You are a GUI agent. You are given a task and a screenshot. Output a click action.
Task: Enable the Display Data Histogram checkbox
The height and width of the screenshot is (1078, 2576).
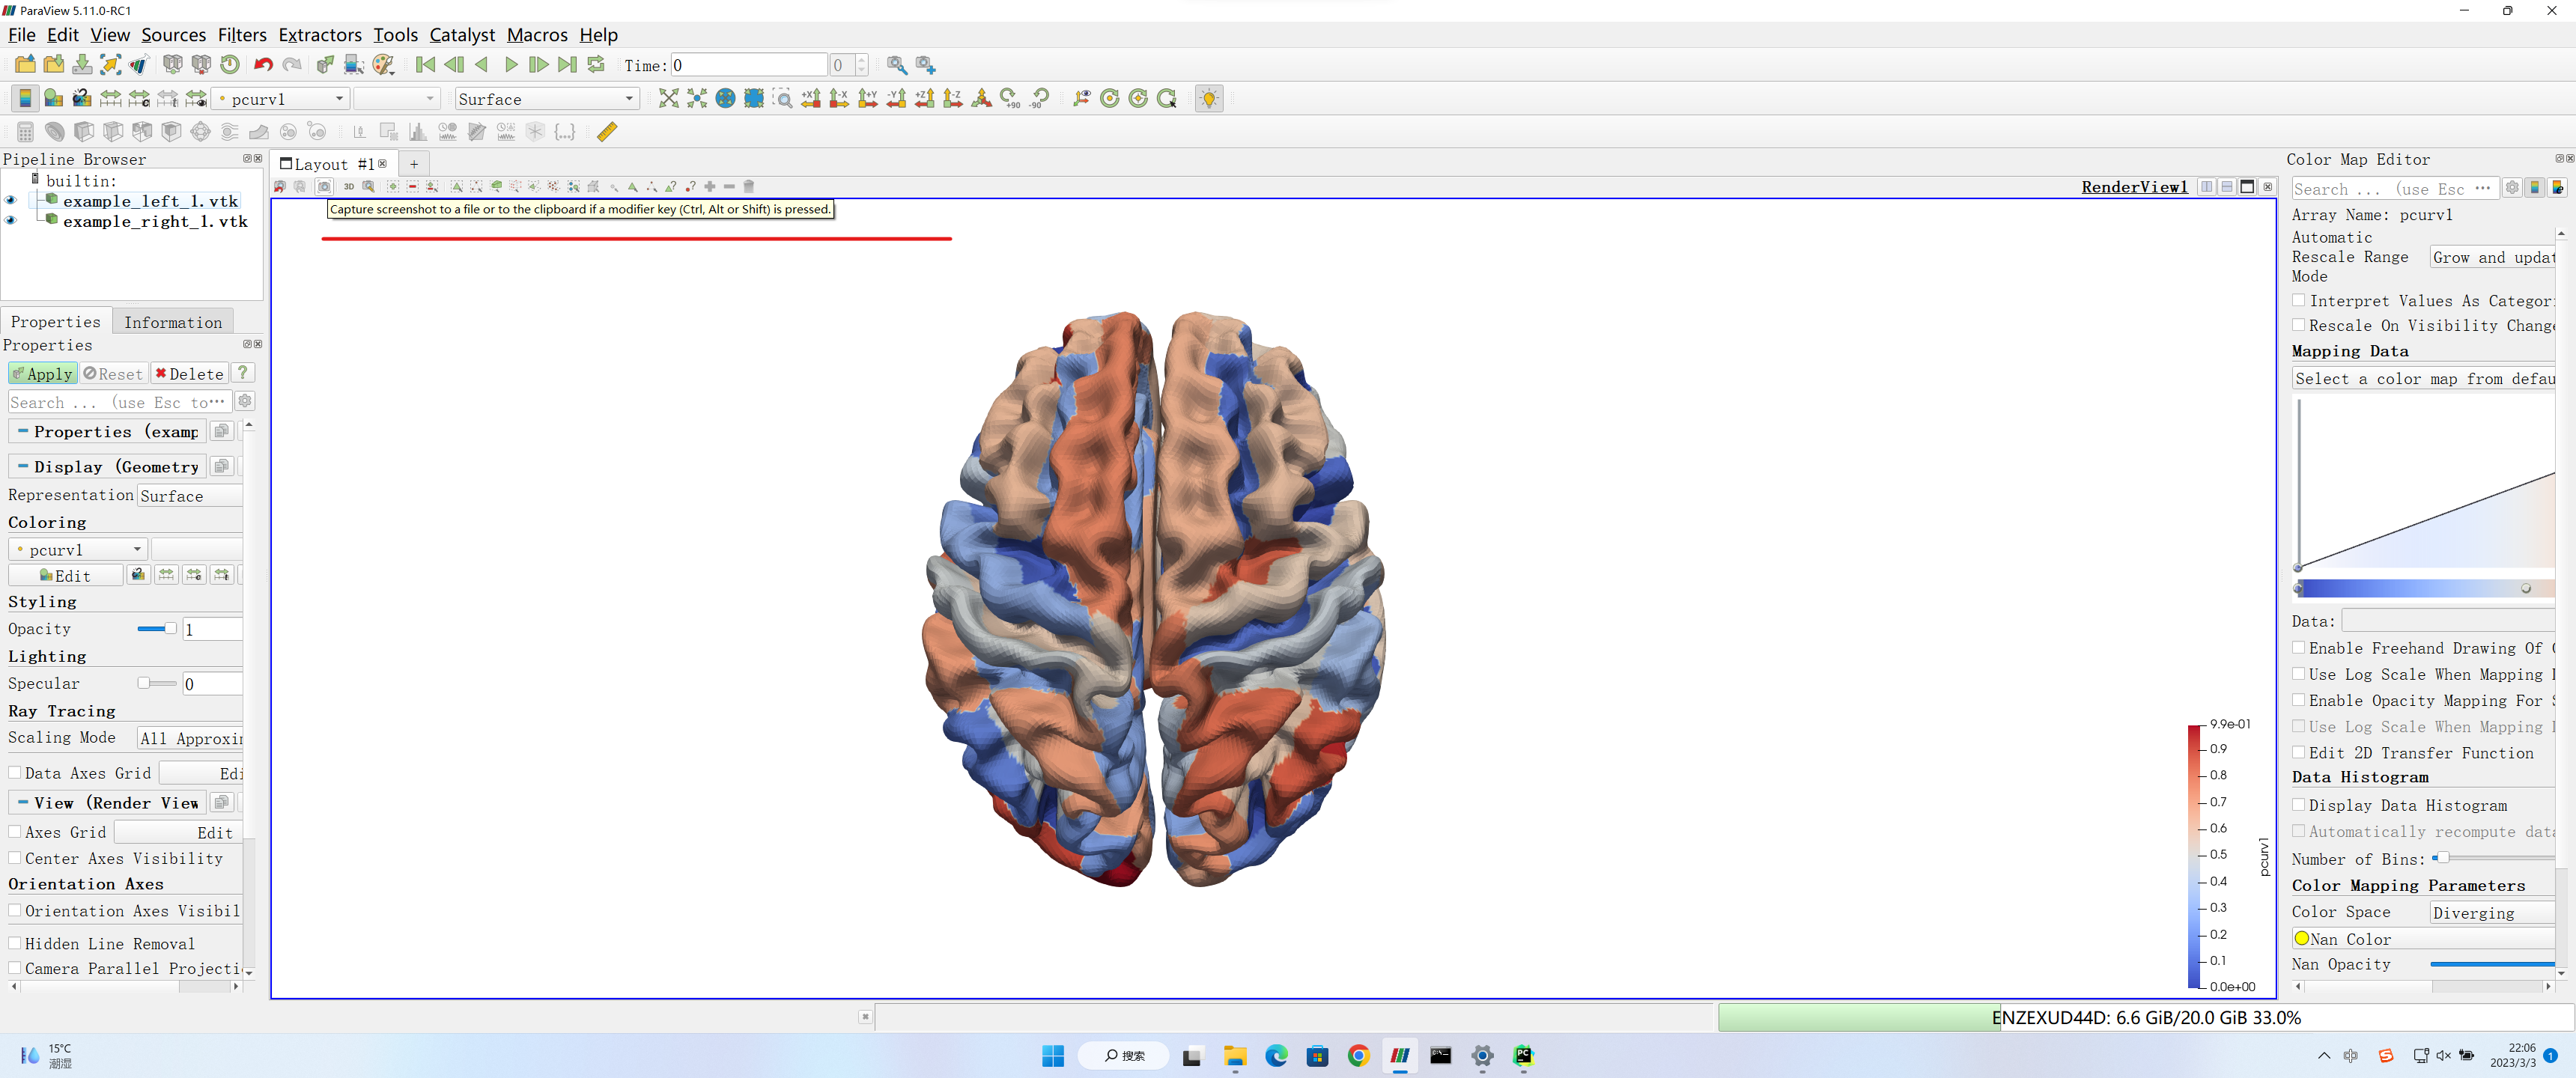click(x=2298, y=805)
